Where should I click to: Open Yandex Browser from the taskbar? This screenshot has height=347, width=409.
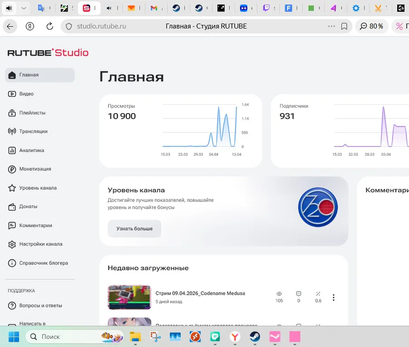pyautogui.click(x=235, y=337)
